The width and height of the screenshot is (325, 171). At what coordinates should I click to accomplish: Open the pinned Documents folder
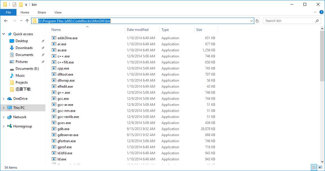24,55
